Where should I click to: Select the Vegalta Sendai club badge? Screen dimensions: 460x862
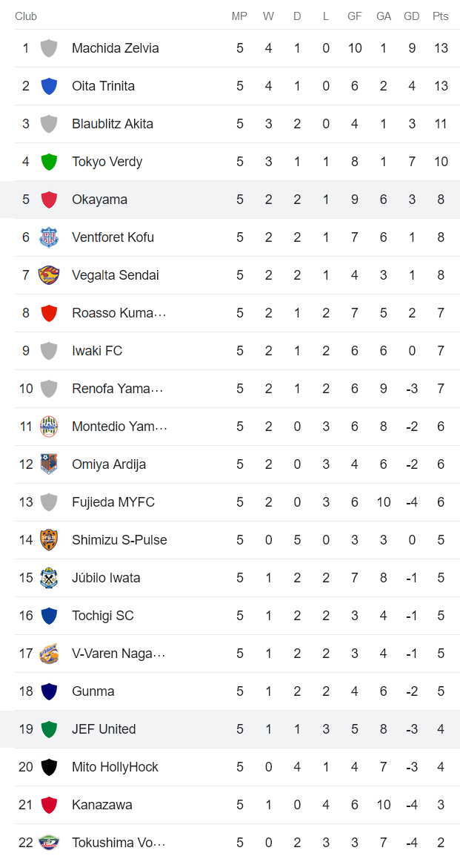tap(49, 274)
